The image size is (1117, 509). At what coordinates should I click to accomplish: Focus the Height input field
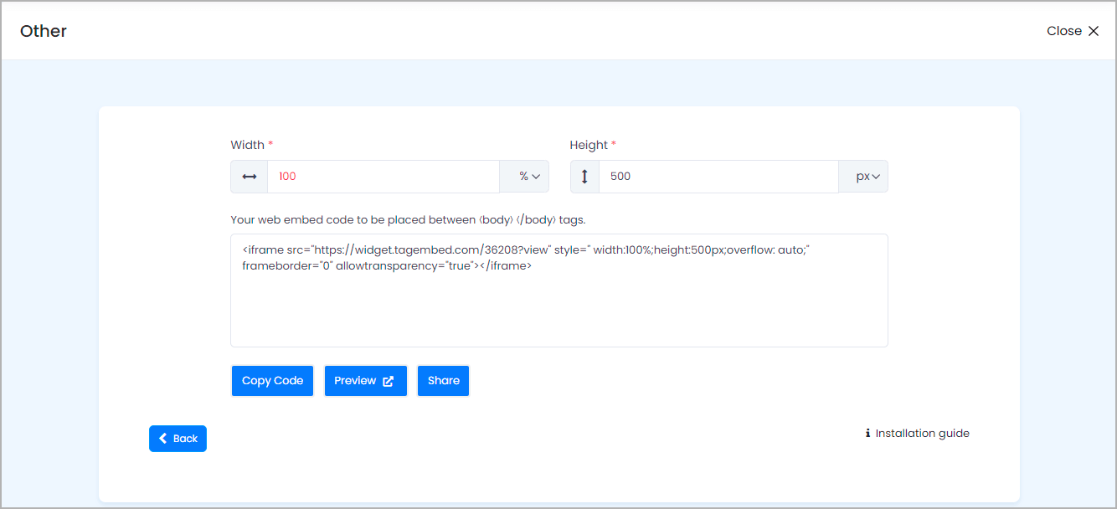(x=718, y=177)
